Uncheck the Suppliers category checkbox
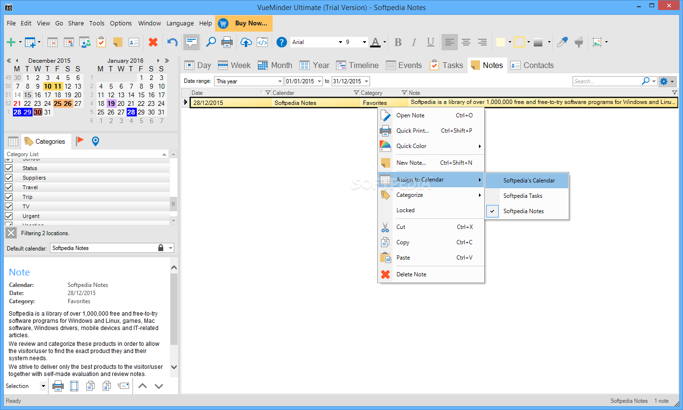This screenshot has height=410, width=683. 9,178
